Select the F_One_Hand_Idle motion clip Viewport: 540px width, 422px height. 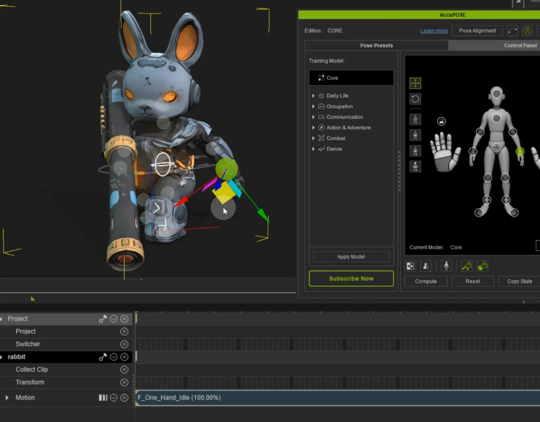tap(338, 397)
